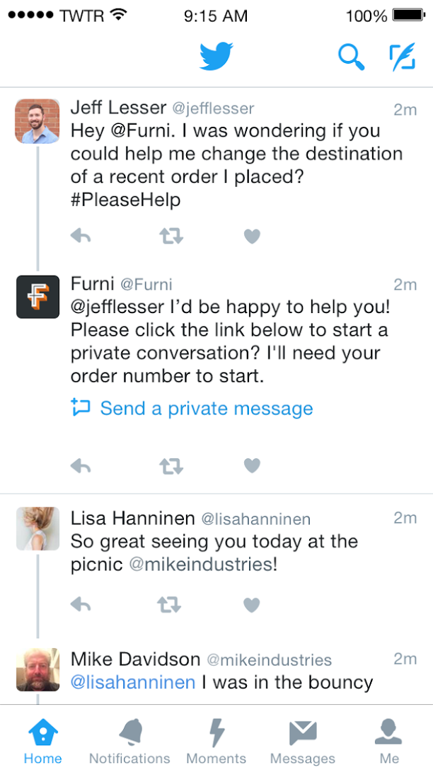This screenshot has height=770, width=433.
Task: Open Jeff Lesser's profile picture
Action: (x=37, y=121)
